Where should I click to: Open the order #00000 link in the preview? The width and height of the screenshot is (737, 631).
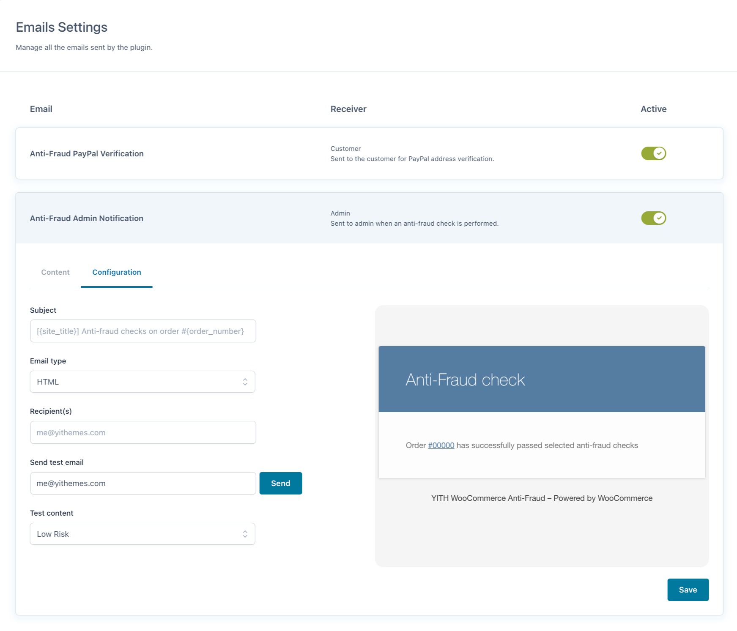coord(441,445)
